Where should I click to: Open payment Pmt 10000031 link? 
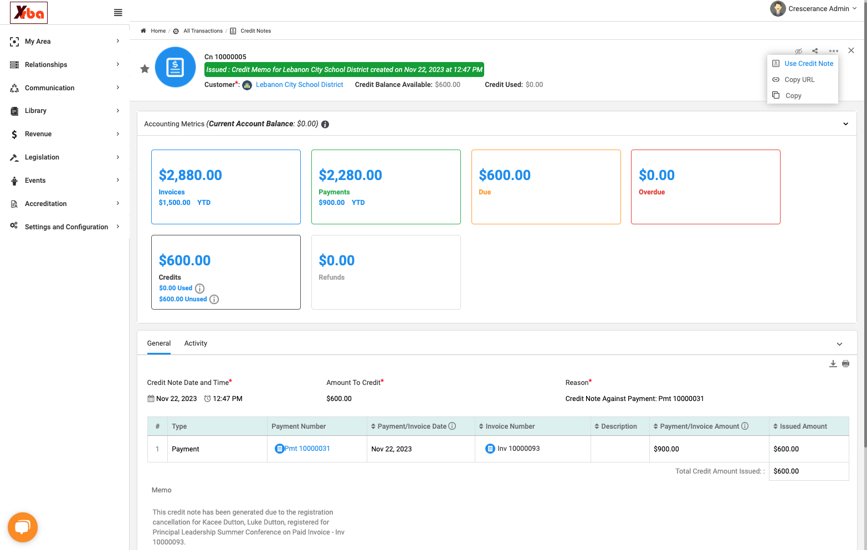307,449
